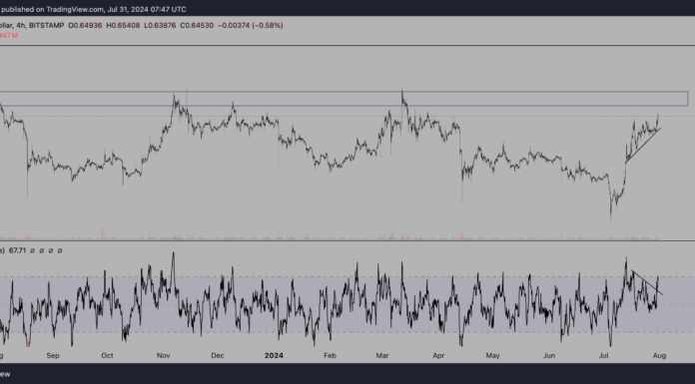Viewport: 695px width, 384px height.
Task: Click the last ø symbol beside RSI value
Action: [60, 250]
